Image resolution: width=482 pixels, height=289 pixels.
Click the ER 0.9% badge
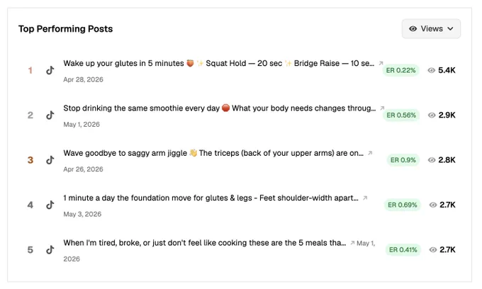403,160
